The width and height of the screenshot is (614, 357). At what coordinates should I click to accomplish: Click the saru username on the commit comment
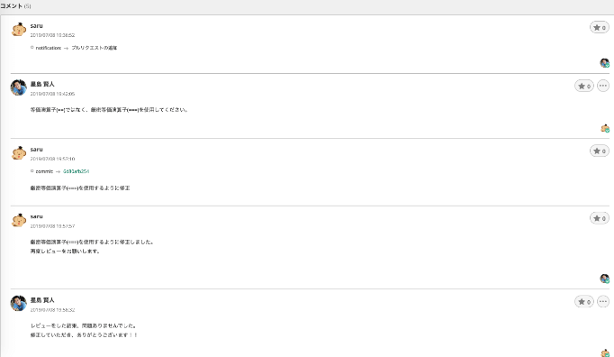(36, 150)
